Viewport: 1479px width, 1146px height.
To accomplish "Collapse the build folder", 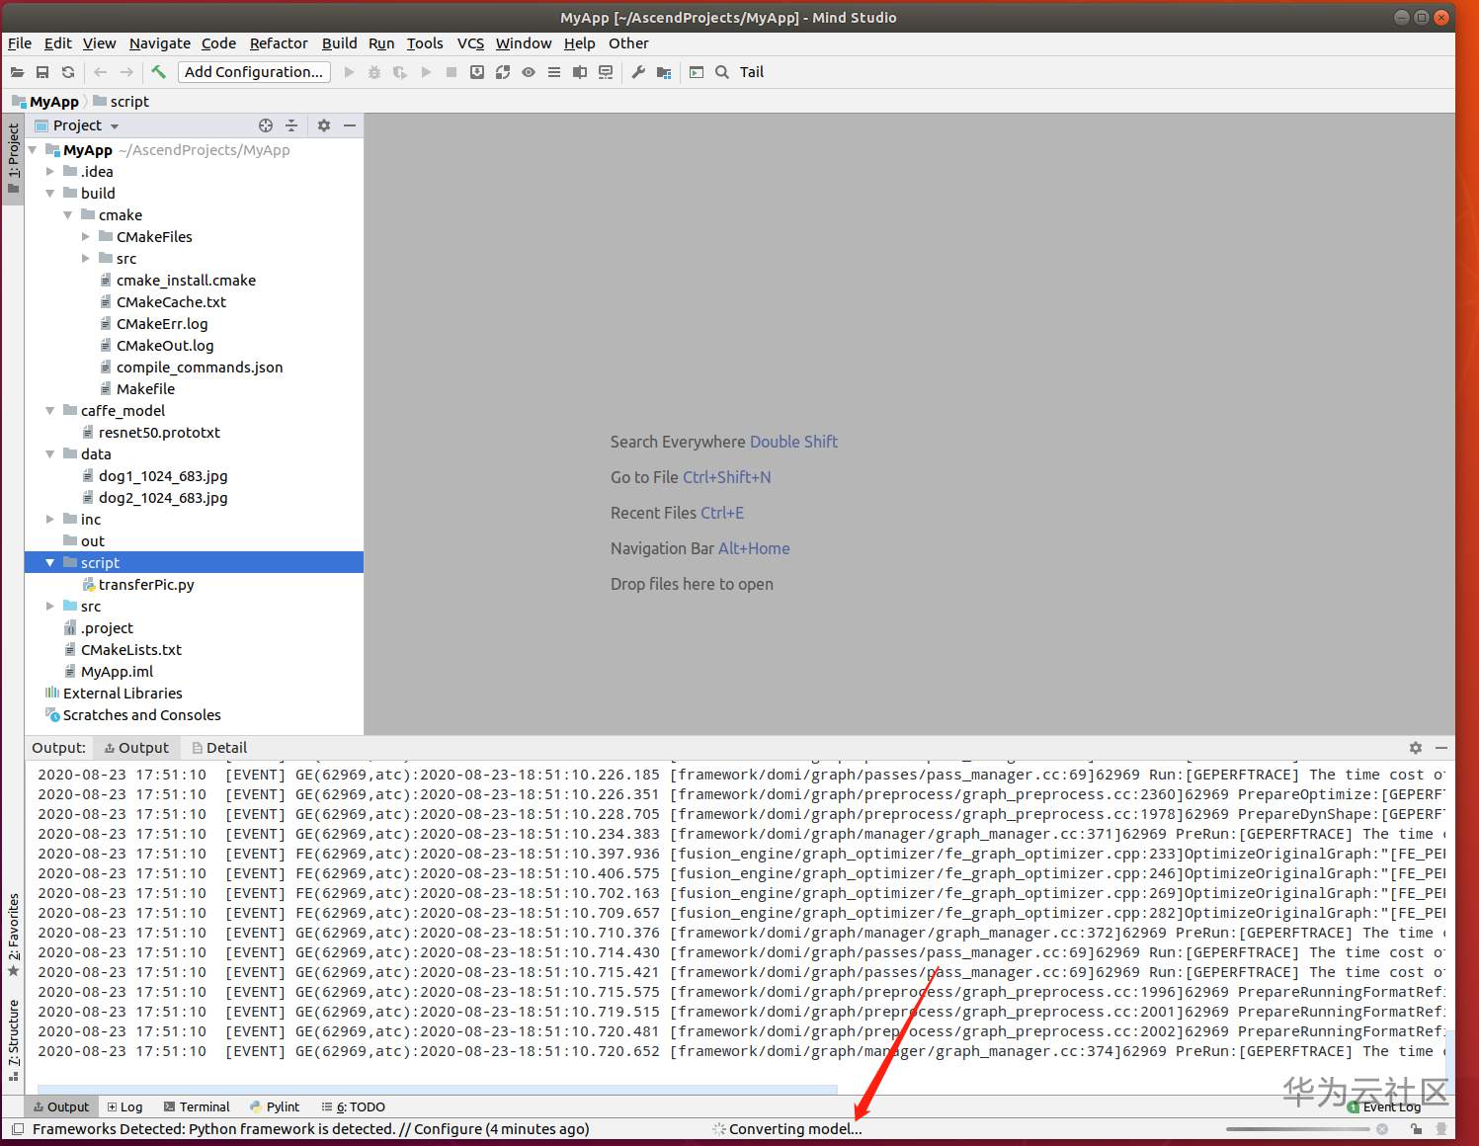I will pyautogui.click(x=50, y=194).
